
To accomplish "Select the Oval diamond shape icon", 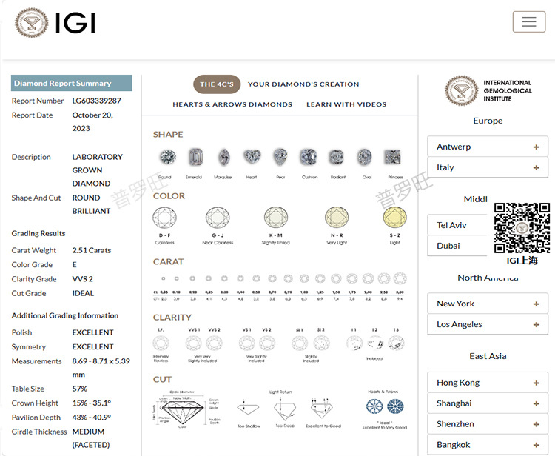I will pyautogui.click(x=365, y=157).
